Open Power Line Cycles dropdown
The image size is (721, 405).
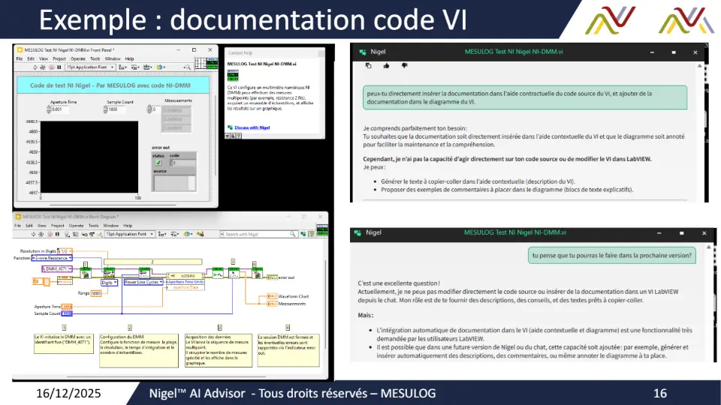coord(143,282)
